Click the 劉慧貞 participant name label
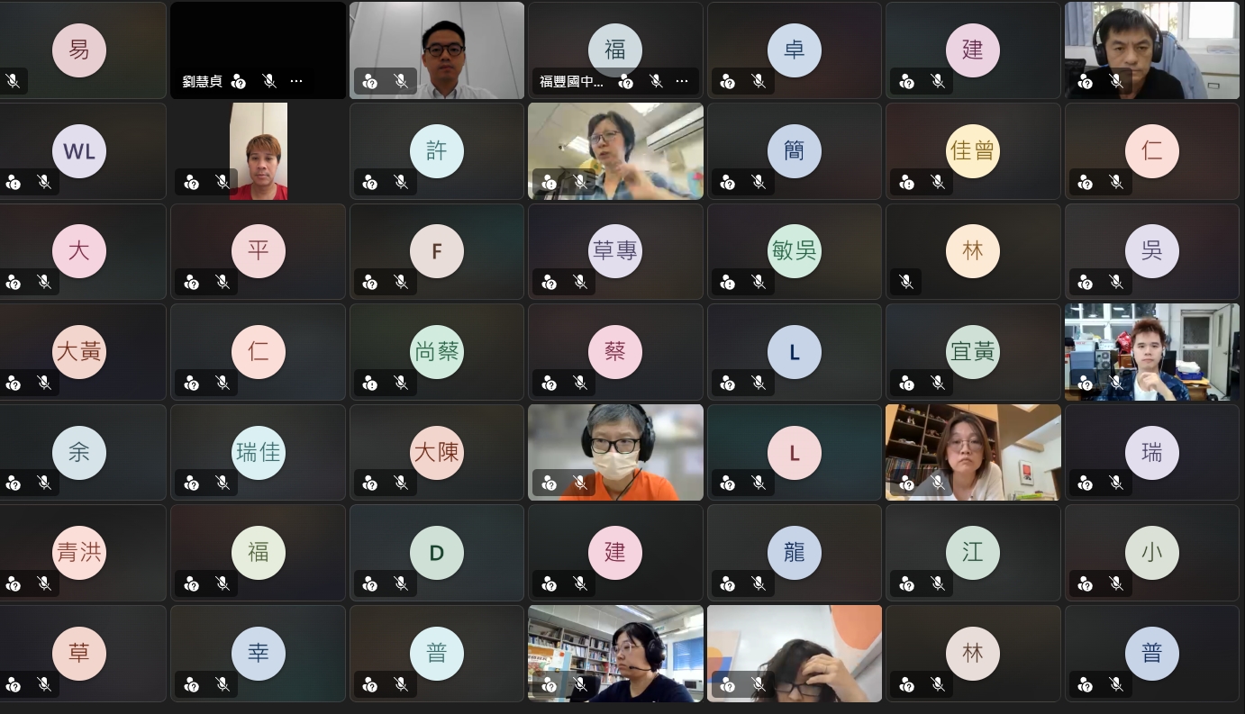Screen dimensions: 1245x714 [x=203, y=81]
